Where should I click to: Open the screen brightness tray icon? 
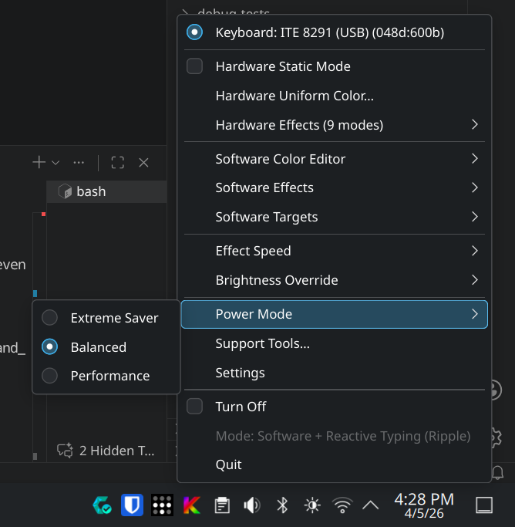pos(312,505)
